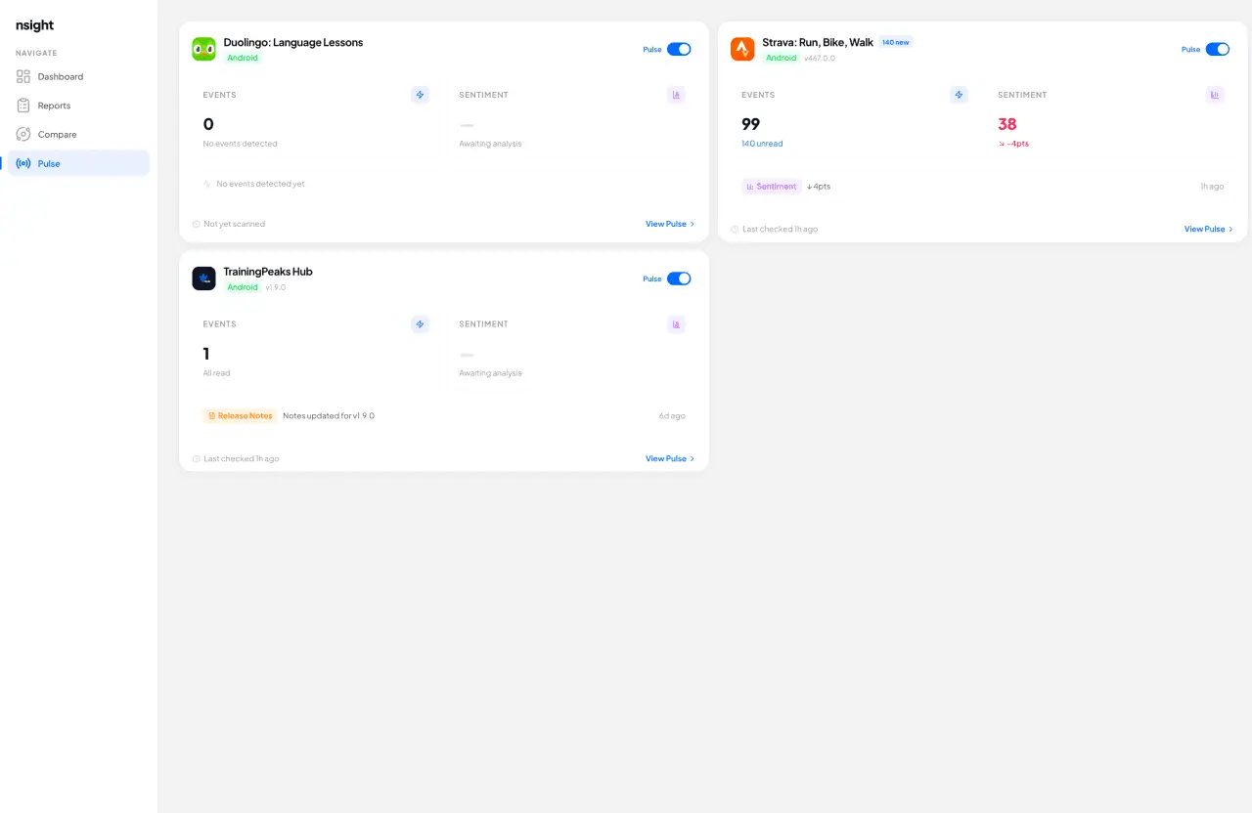
Task: Click the Duolingo owl app icon
Action: point(203,49)
